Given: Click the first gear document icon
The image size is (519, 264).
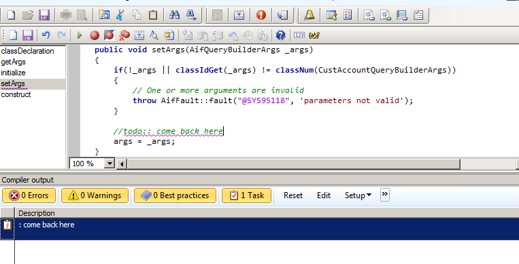Looking at the screenshot, I should coord(369,15).
